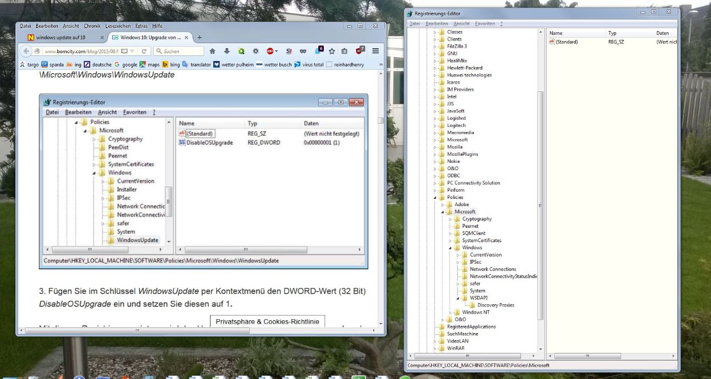Click registry tree vertical scrollbar thumb
711x379 pixels.
pyautogui.click(x=541, y=205)
